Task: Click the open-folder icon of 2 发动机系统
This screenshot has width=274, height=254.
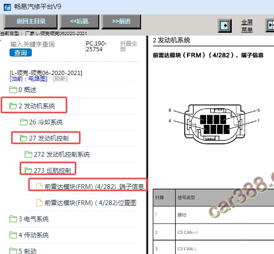Action: (x=13, y=106)
